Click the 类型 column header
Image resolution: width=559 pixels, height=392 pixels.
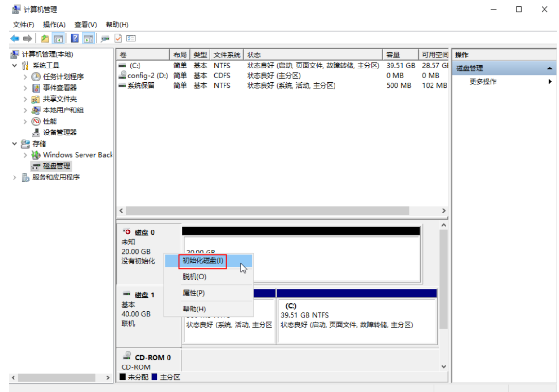pos(200,54)
